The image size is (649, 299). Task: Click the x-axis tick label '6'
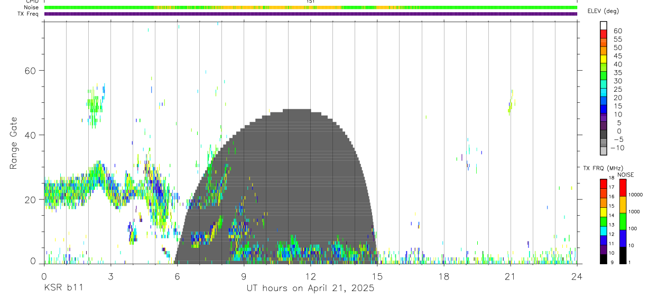pos(177,276)
